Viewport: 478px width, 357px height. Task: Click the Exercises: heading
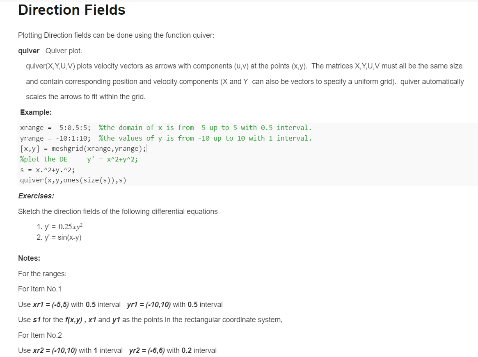click(x=36, y=196)
